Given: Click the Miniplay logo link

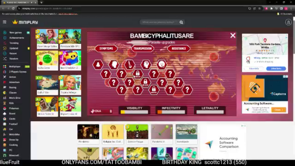Looking at the screenshot, I should point(25,22).
